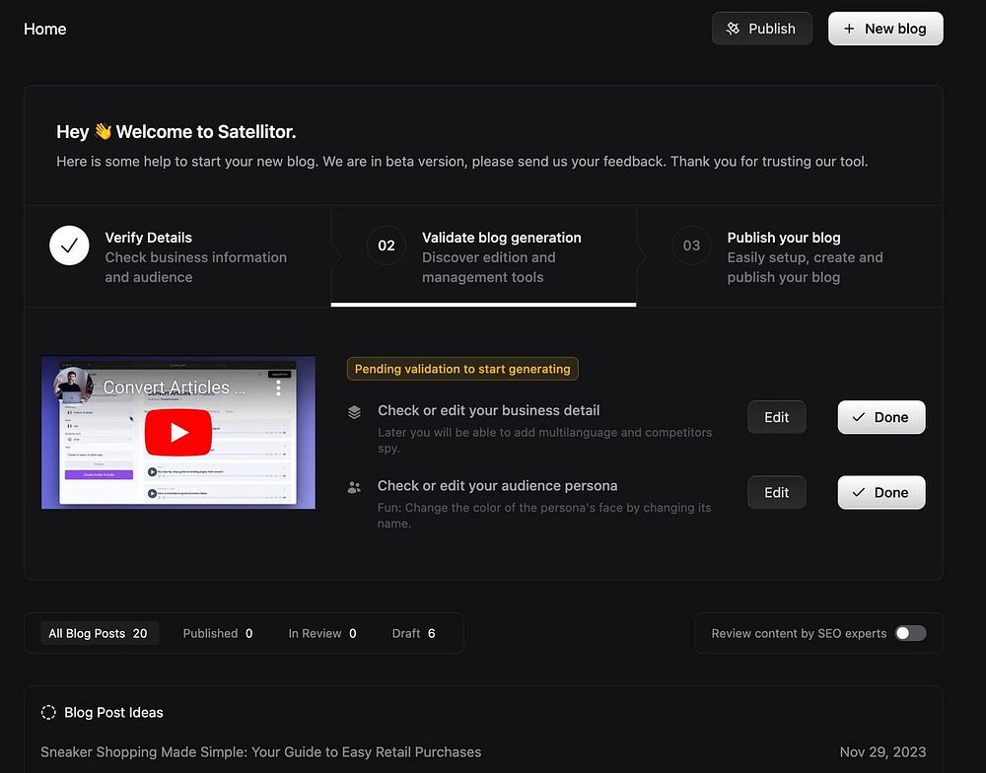Click the Home page title
Image resolution: width=986 pixels, height=773 pixels.
tap(44, 29)
